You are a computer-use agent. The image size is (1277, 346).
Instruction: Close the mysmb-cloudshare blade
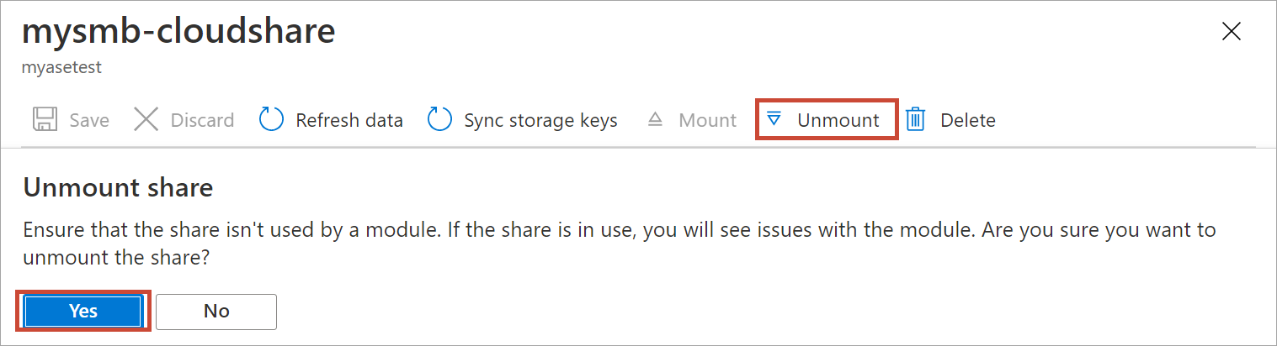click(x=1231, y=32)
